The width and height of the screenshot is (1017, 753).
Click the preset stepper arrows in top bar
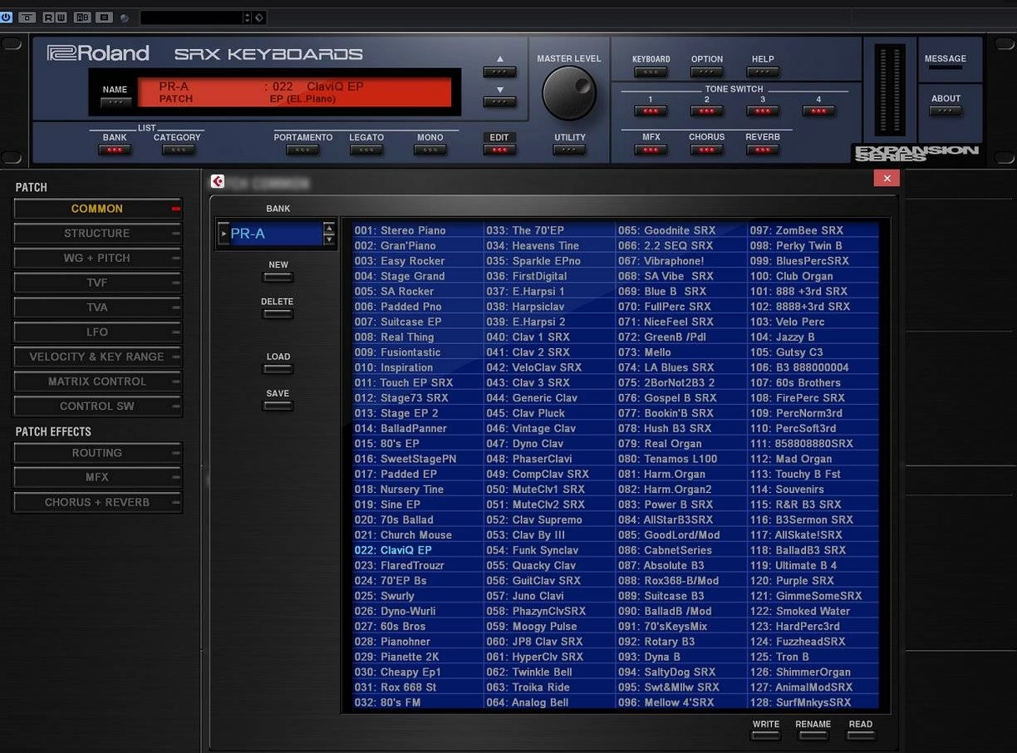tap(248, 17)
